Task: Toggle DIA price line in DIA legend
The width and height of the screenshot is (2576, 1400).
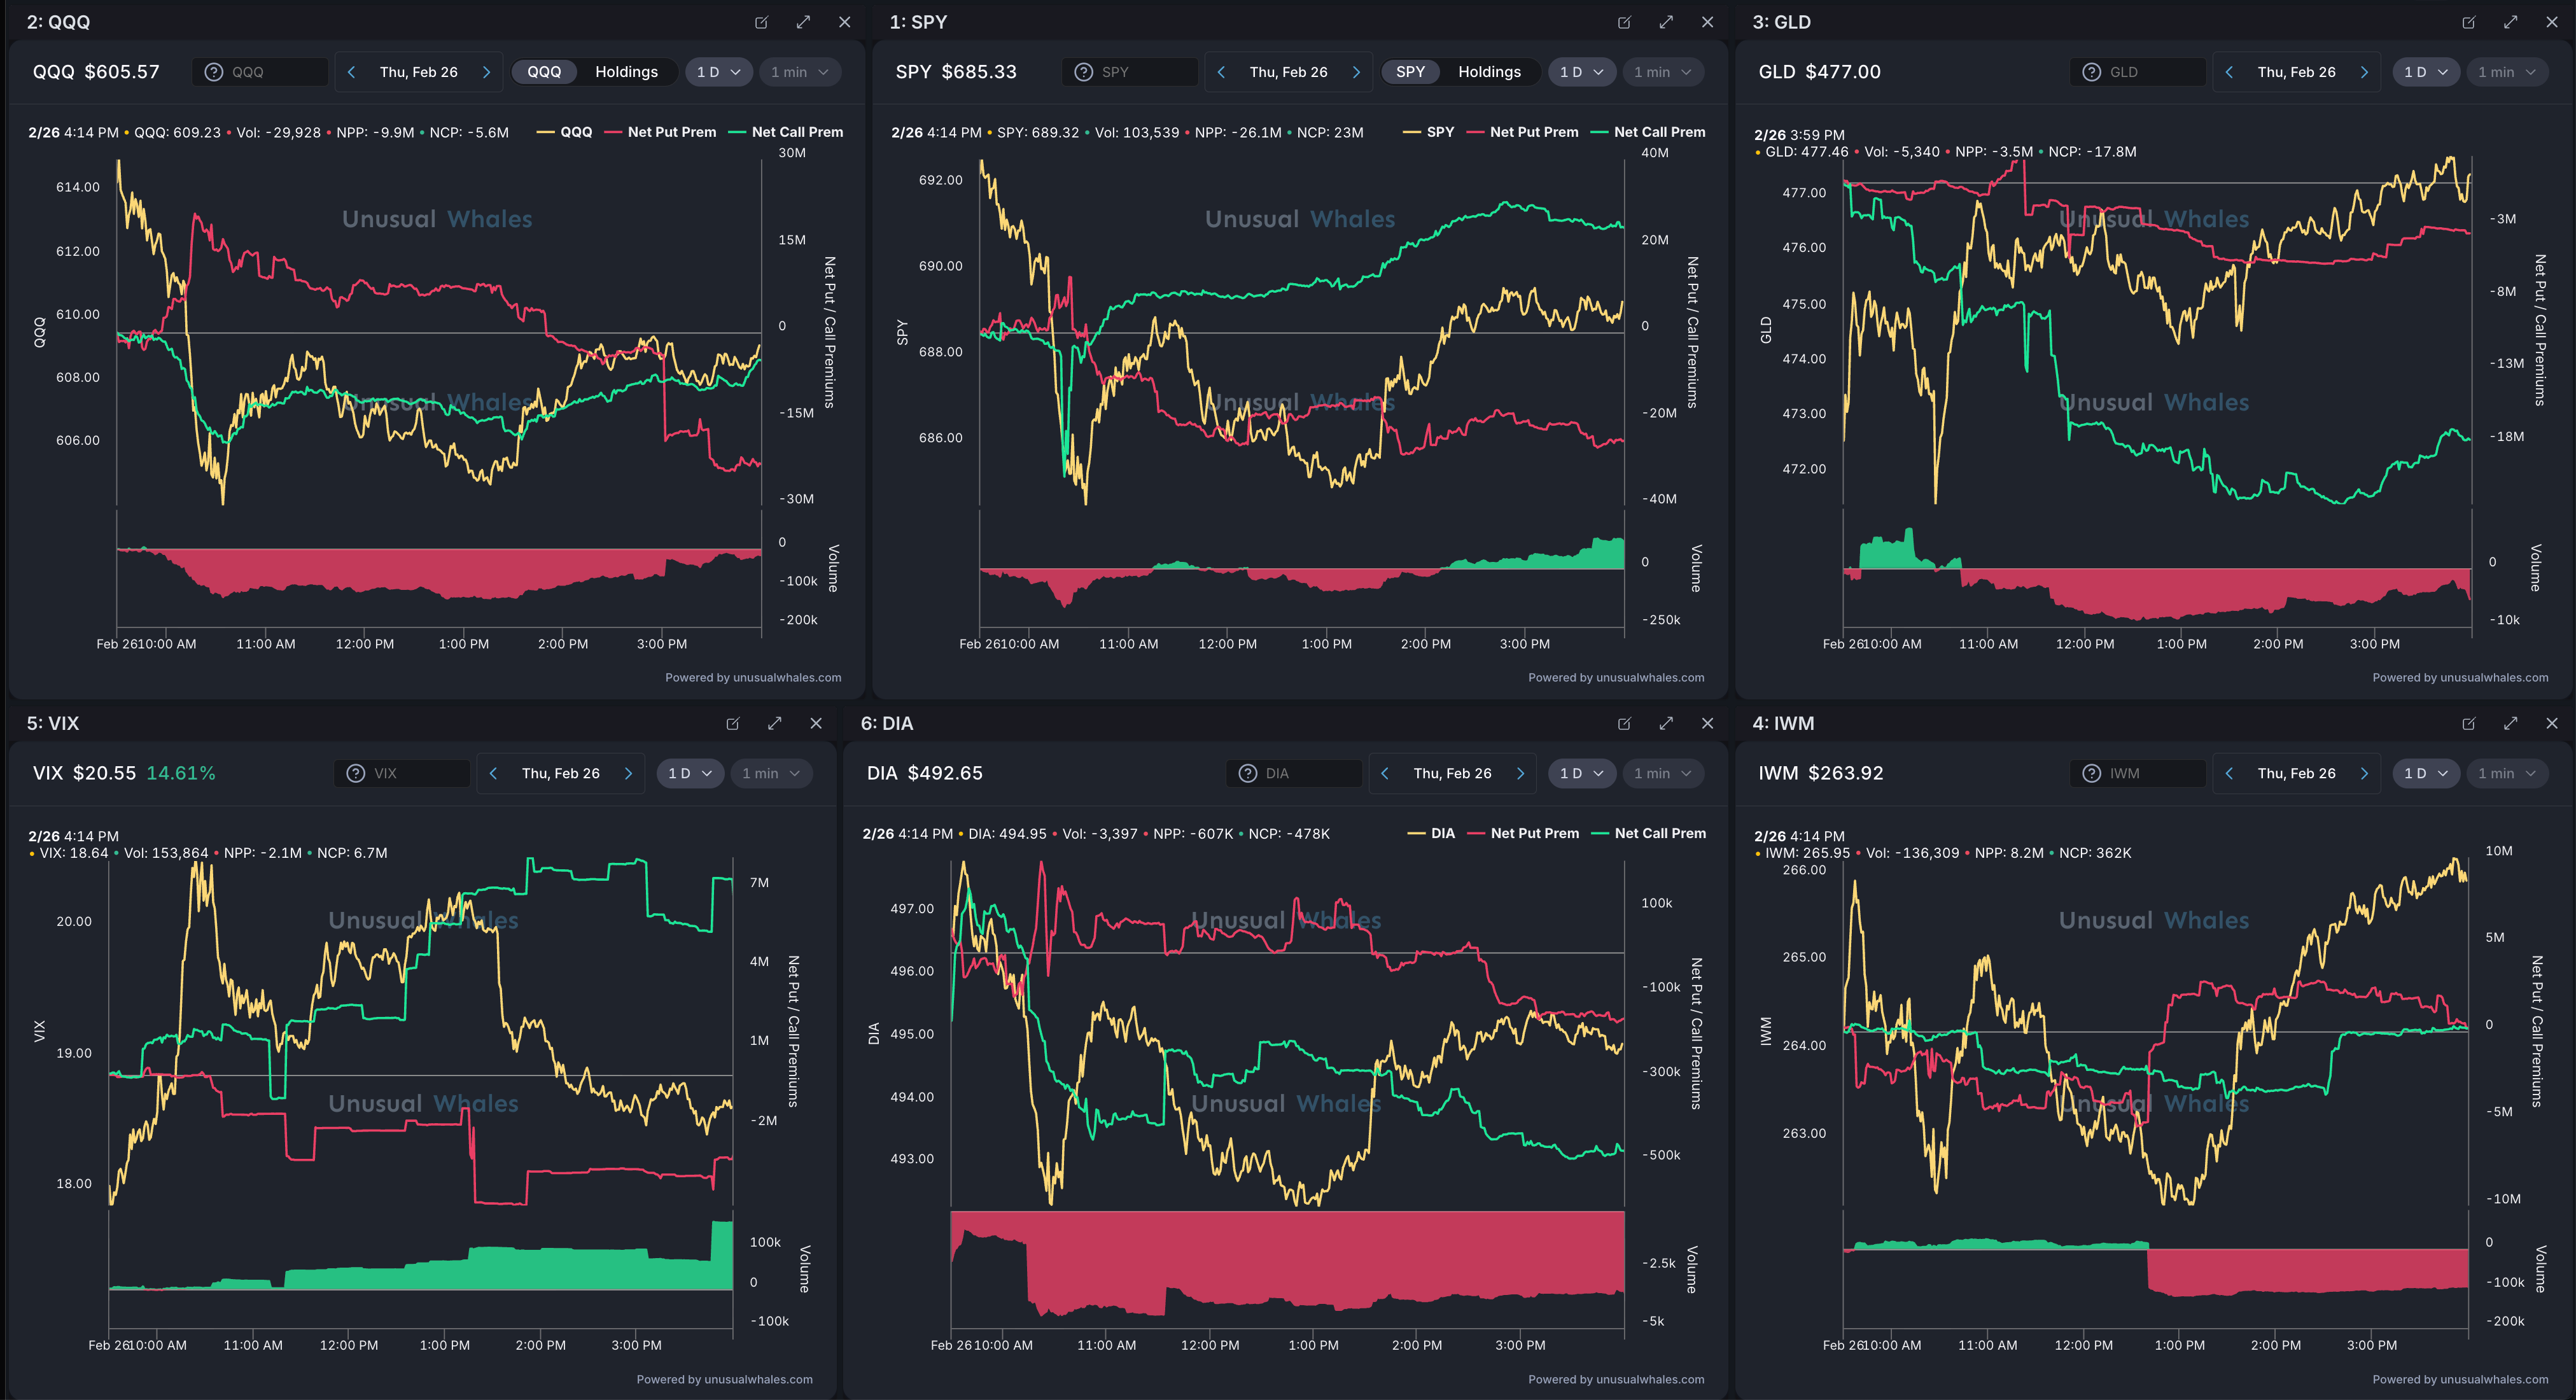Action: [x=1442, y=833]
